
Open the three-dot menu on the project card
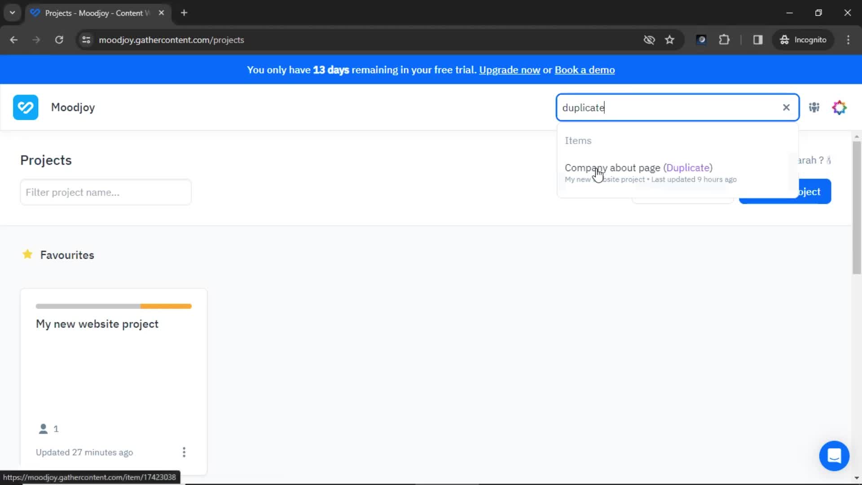point(184,452)
